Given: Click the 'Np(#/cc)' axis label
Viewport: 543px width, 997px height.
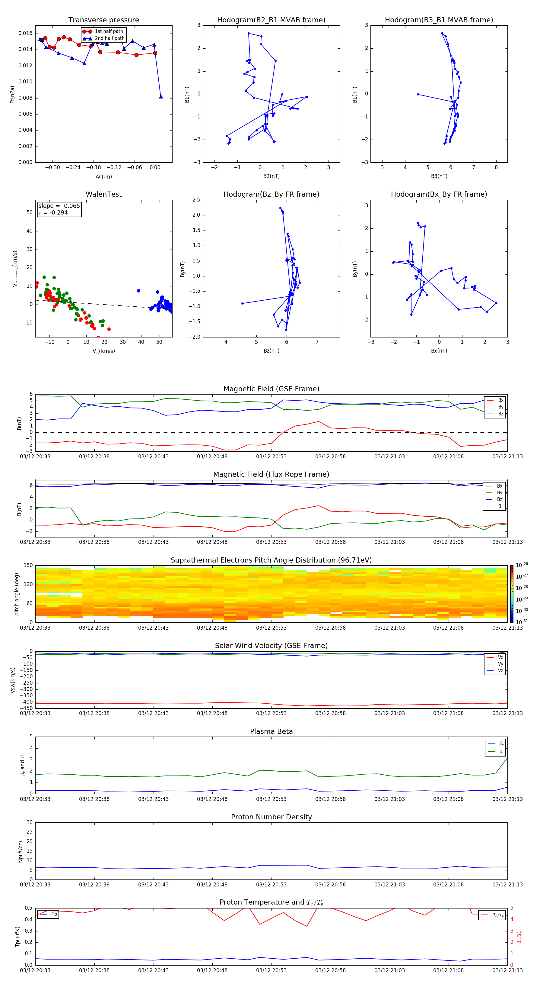Looking at the screenshot, I should pos(21,851).
